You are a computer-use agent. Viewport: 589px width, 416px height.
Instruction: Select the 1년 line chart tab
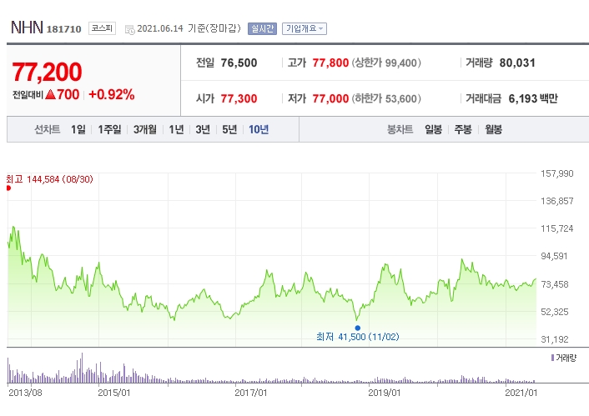click(x=176, y=129)
